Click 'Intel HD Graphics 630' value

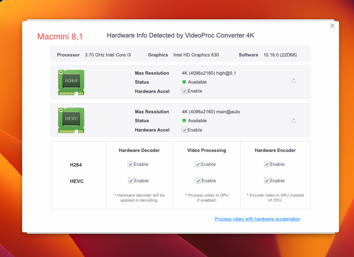point(196,55)
